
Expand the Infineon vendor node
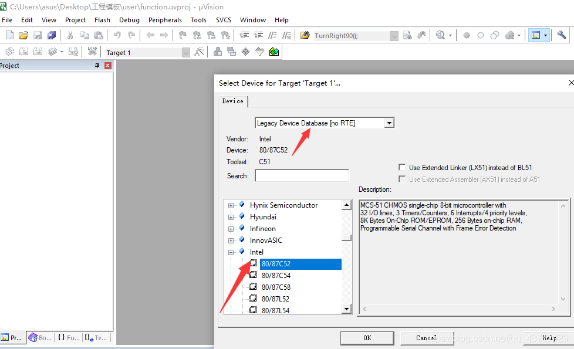231,229
